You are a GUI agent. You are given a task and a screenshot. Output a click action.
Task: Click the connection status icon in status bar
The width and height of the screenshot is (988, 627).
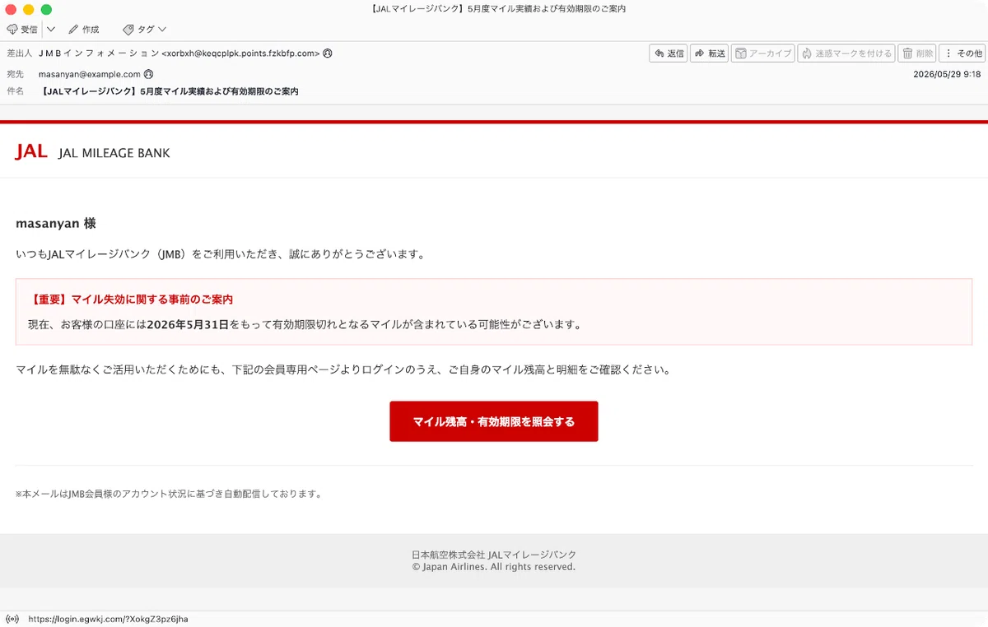tap(12, 619)
